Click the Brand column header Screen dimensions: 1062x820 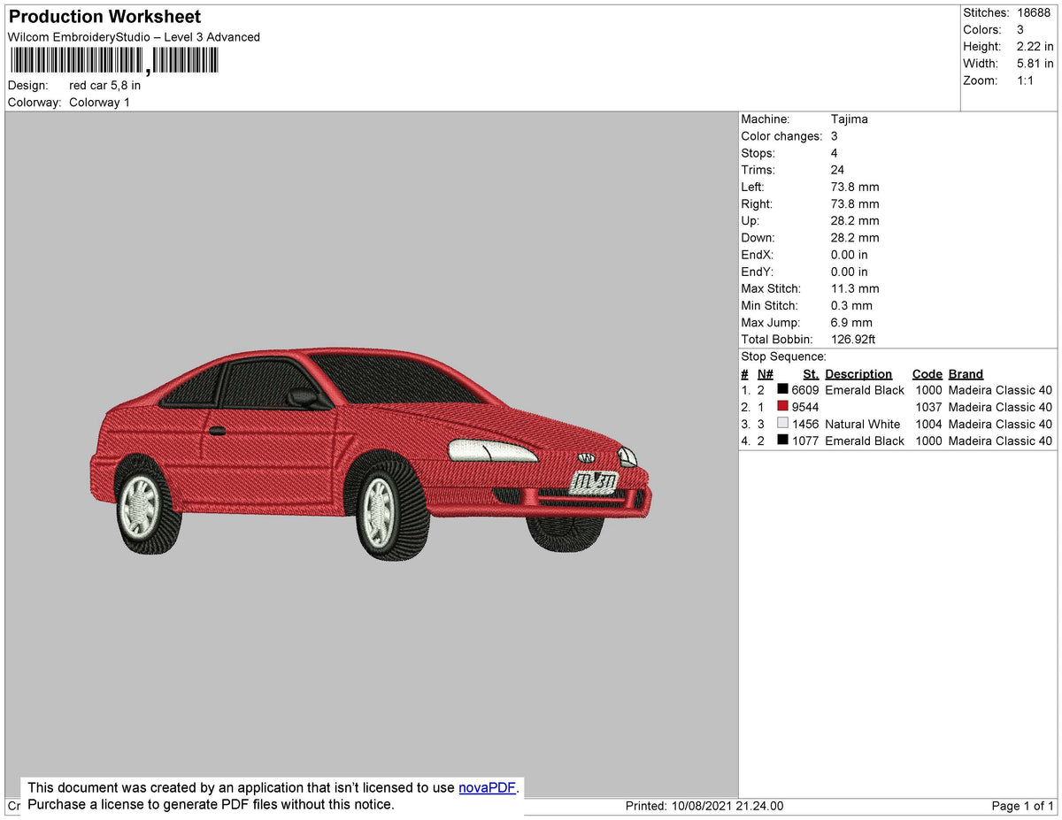pyautogui.click(x=966, y=374)
